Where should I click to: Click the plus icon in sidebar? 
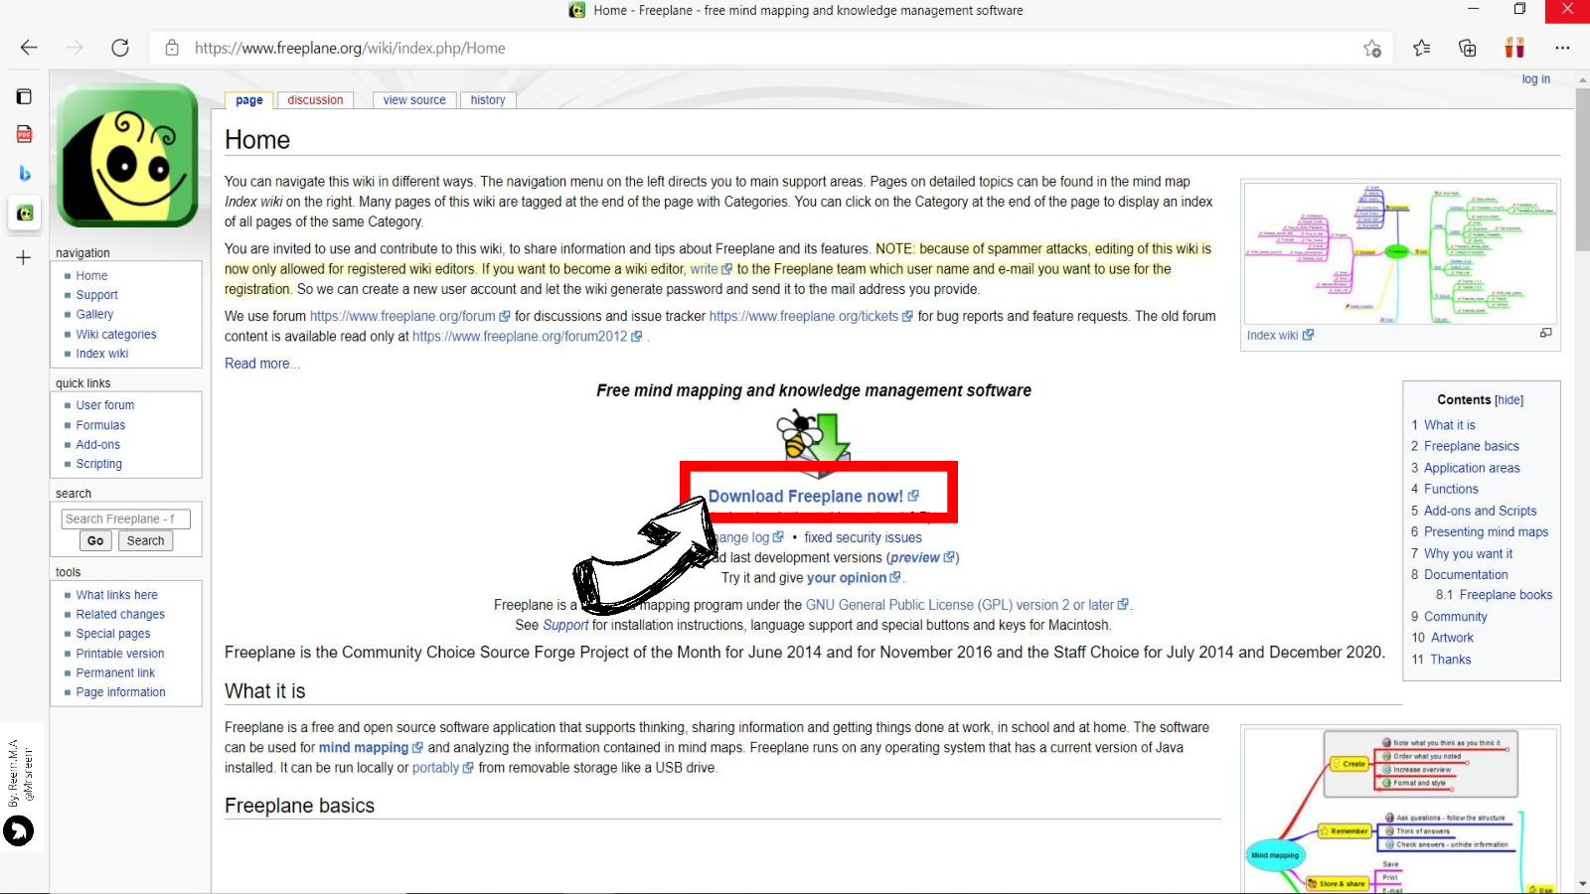pos(24,257)
